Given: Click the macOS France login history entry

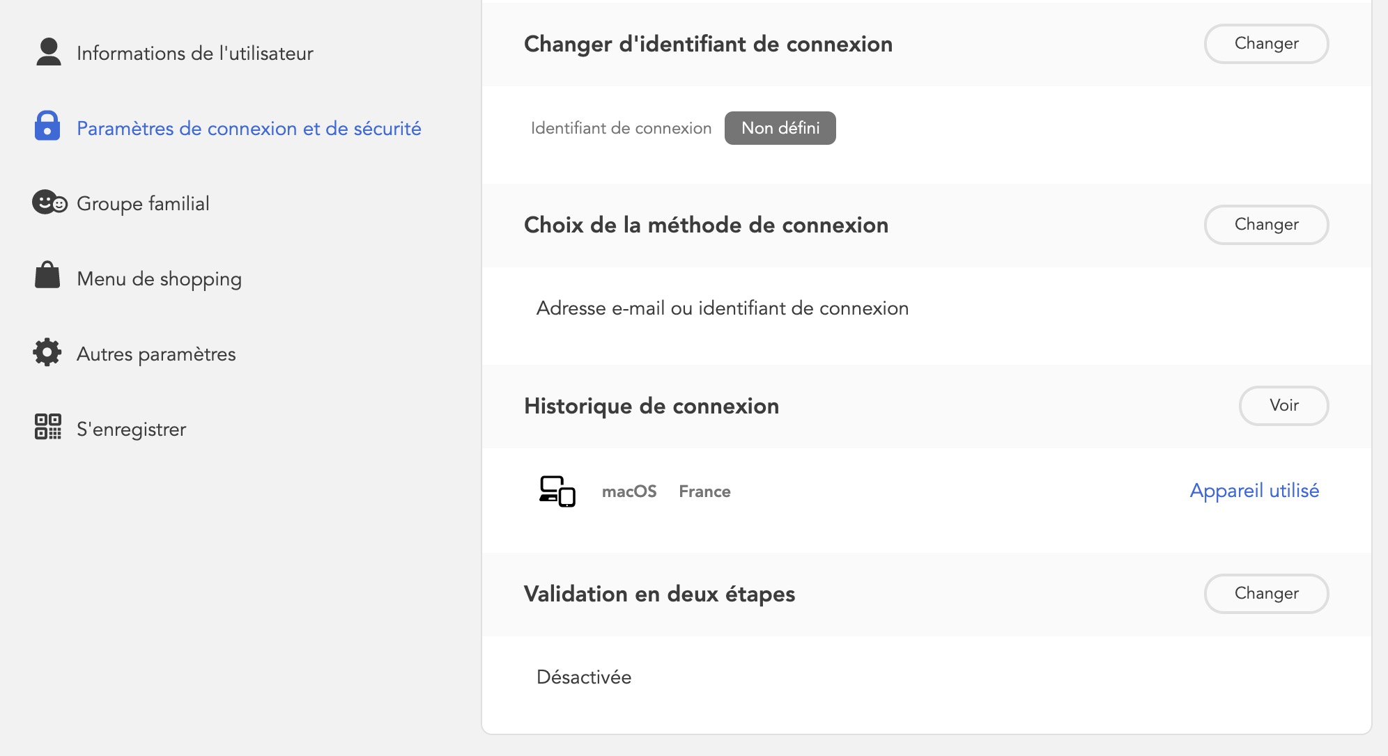Looking at the screenshot, I should (665, 491).
